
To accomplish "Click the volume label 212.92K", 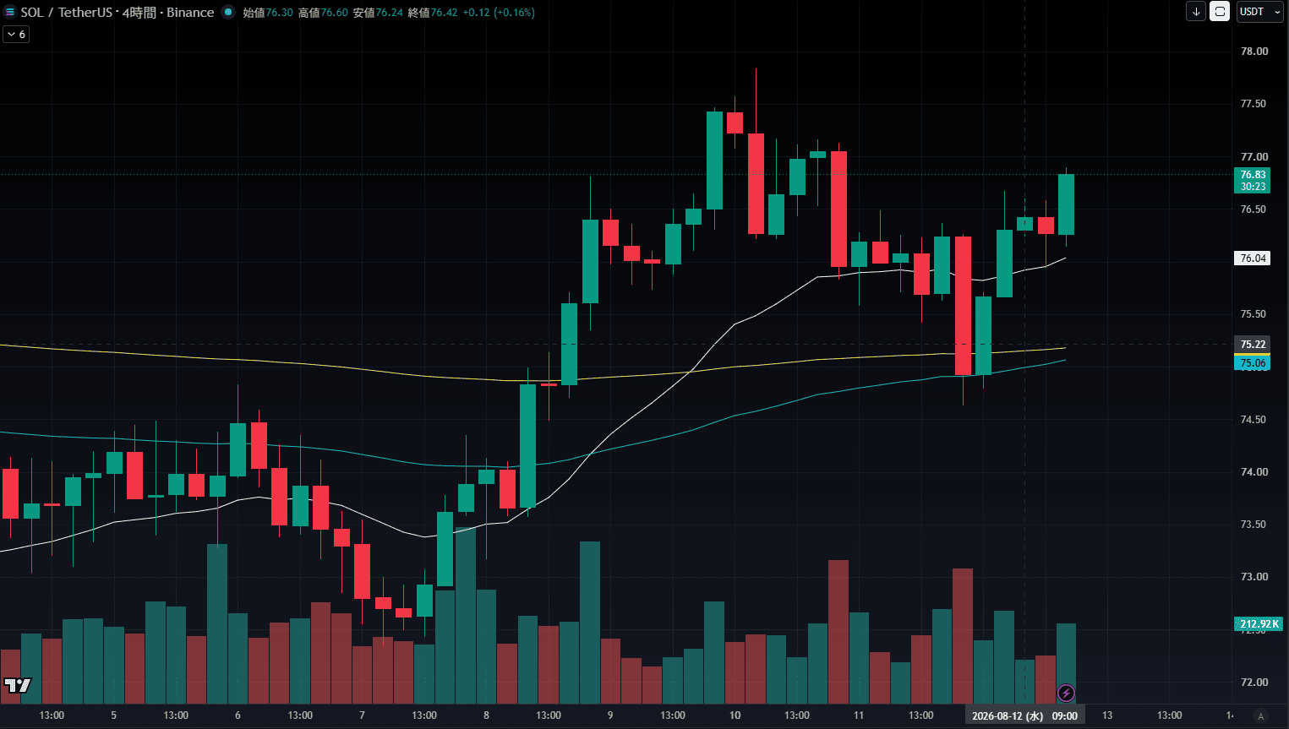I will 1259,624.
